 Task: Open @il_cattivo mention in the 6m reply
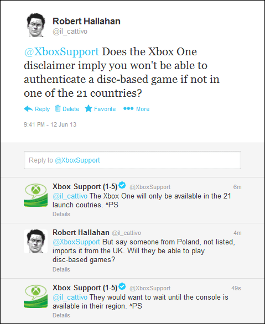[x=70, y=196]
